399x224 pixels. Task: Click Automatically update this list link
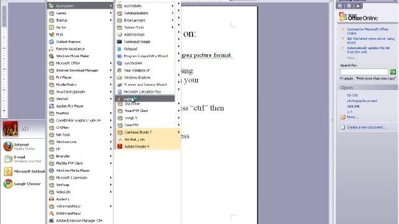click(368, 50)
